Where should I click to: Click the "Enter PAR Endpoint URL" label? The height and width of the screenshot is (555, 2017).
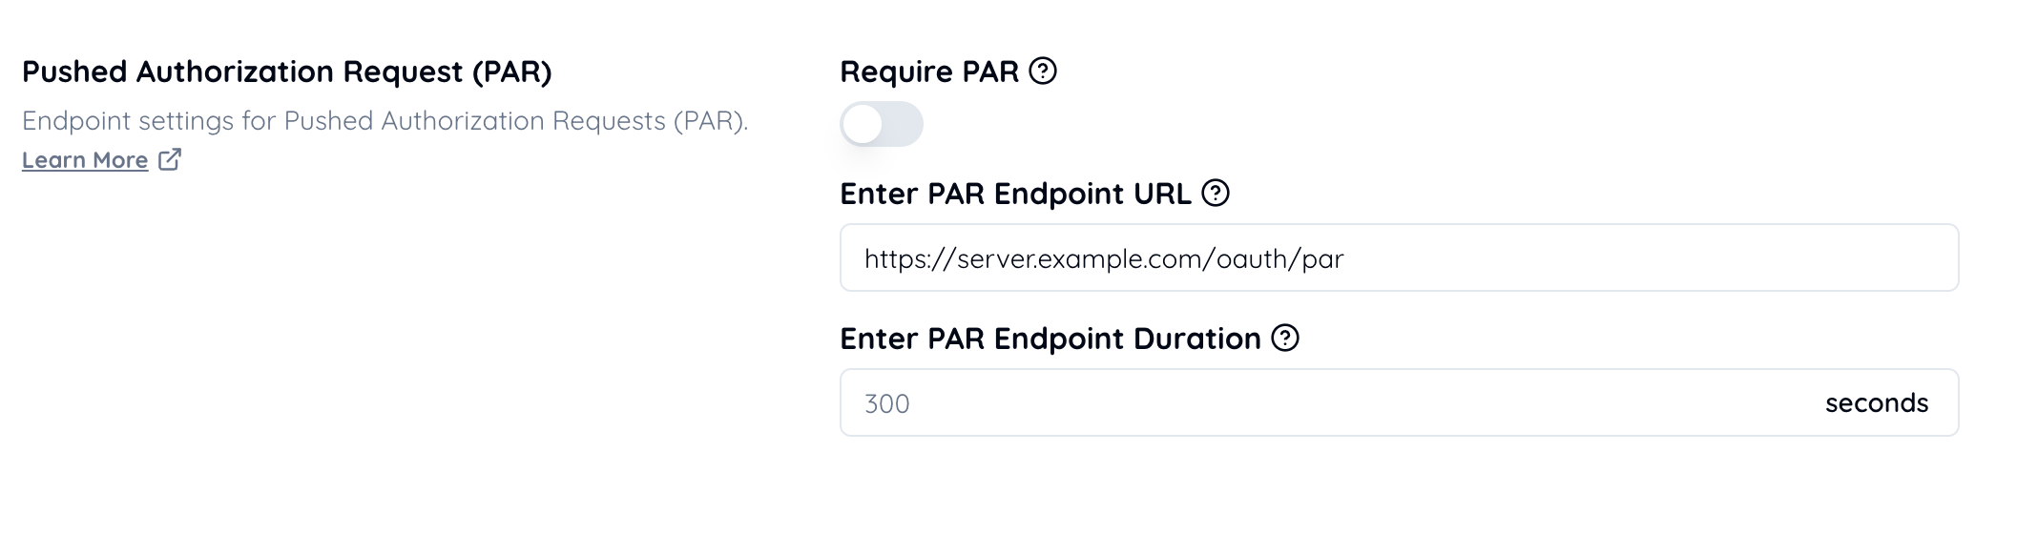(x=1014, y=194)
